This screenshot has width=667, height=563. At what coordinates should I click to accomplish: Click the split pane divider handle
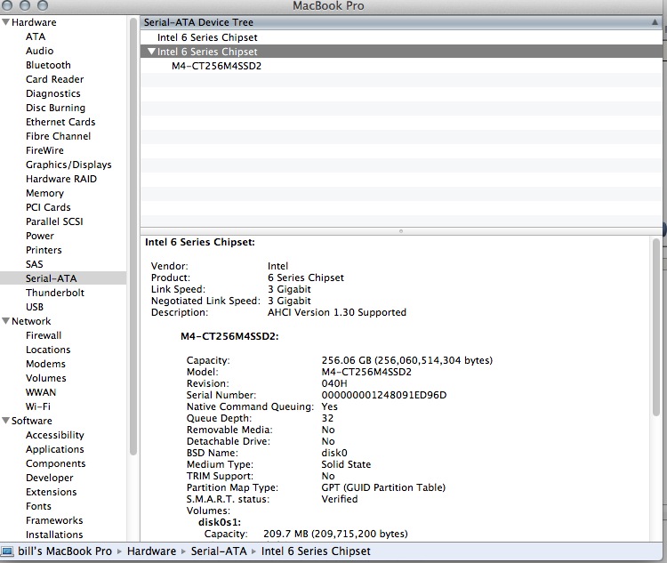pos(401,231)
